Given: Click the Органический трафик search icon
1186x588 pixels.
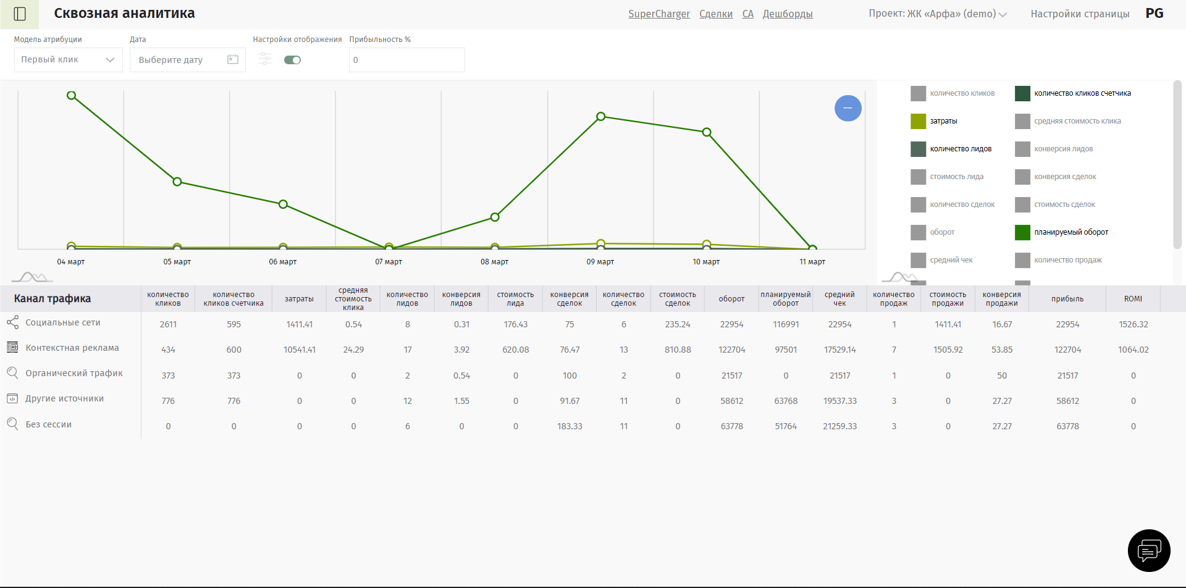Looking at the screenshot, I should tap(12, 373).
